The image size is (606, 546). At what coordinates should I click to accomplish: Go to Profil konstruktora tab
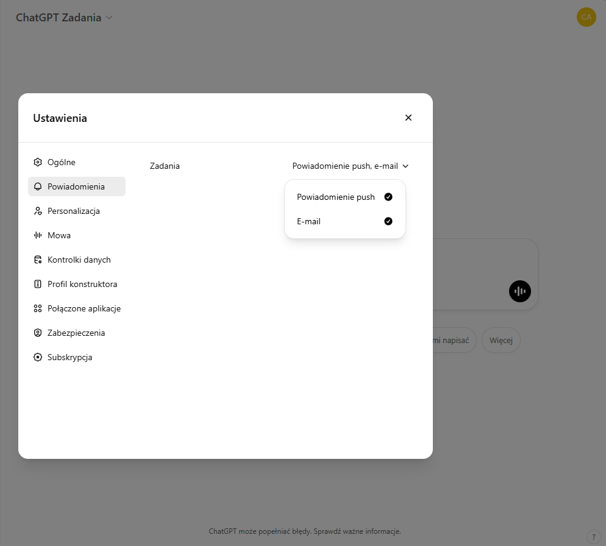point(77,284)
